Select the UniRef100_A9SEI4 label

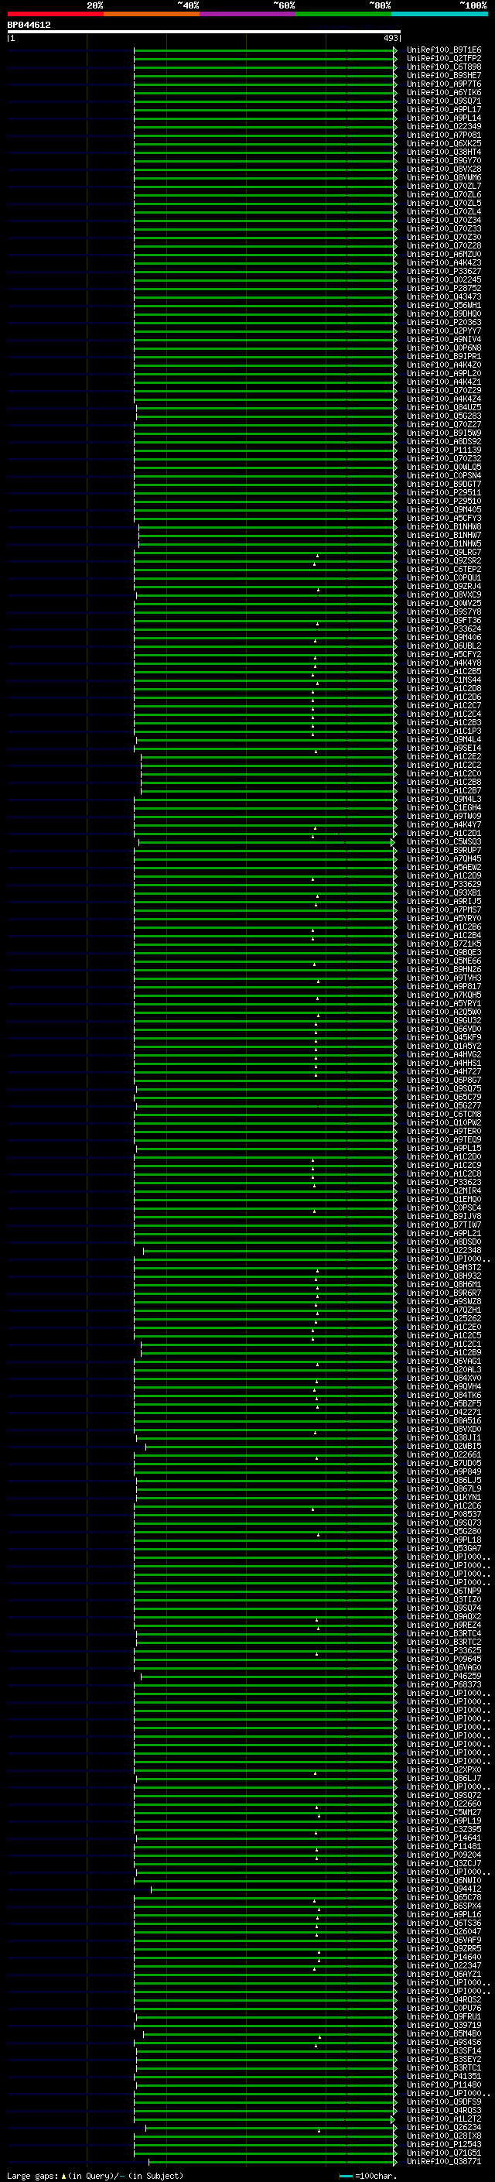click(444, 748)
